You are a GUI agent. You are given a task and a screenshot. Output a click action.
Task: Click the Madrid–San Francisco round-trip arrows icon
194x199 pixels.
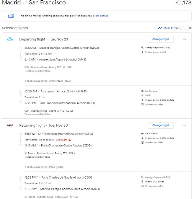coord(25,3)
